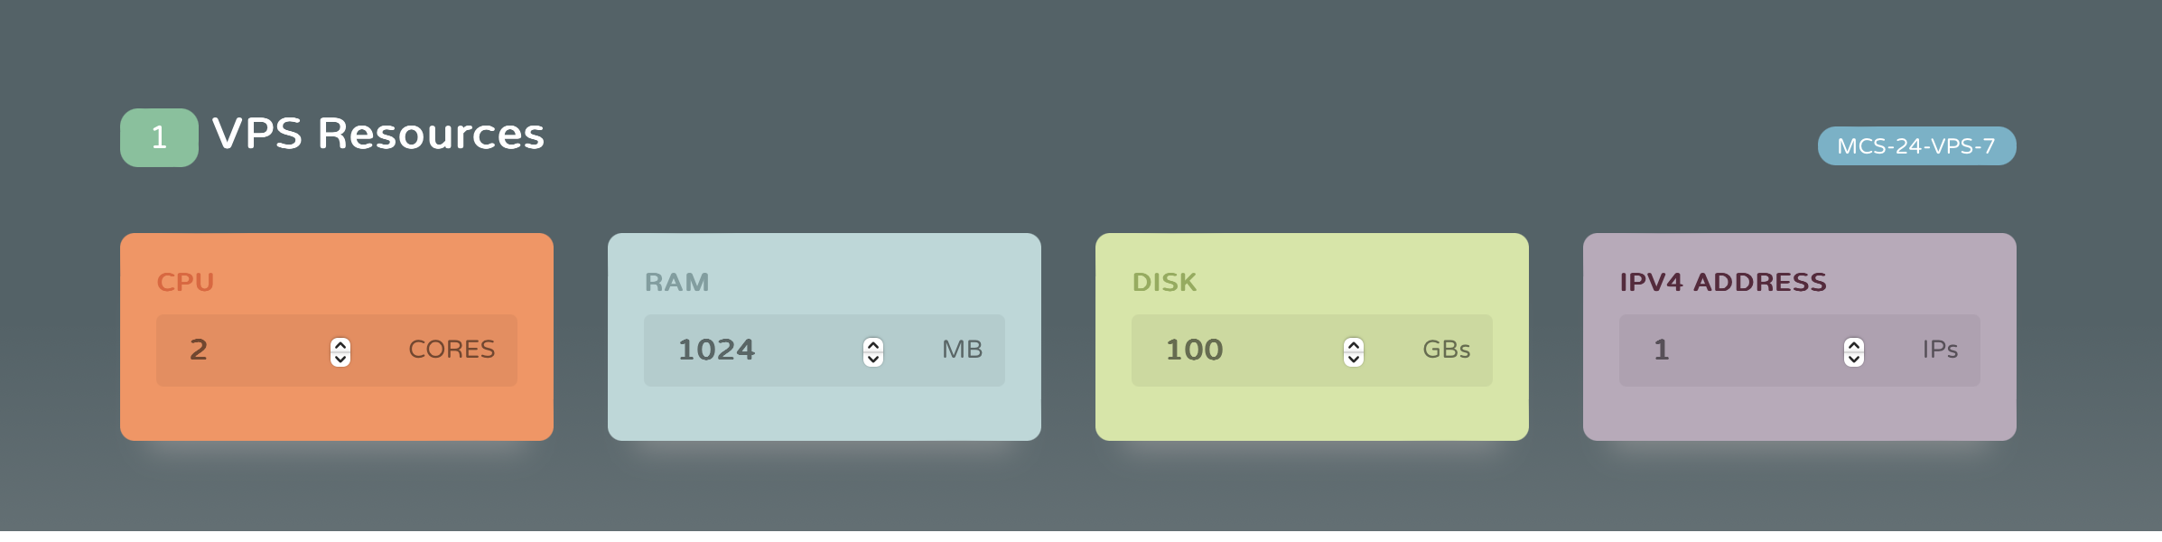The height and width of the screenshot is (542, 2162).
Task: Click the MB unit label
Action: point(962,350)
